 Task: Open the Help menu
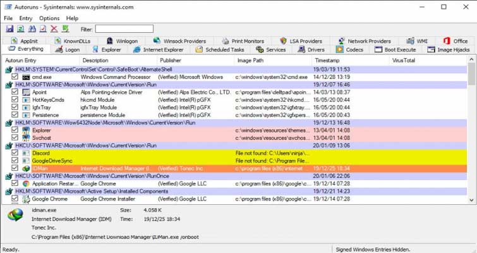(72, 18)
